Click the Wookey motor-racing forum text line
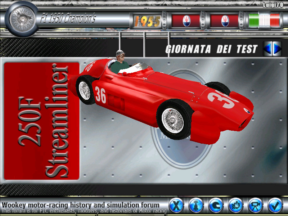The height and width of the screenshot is (216, 288). tap(80, 205)
